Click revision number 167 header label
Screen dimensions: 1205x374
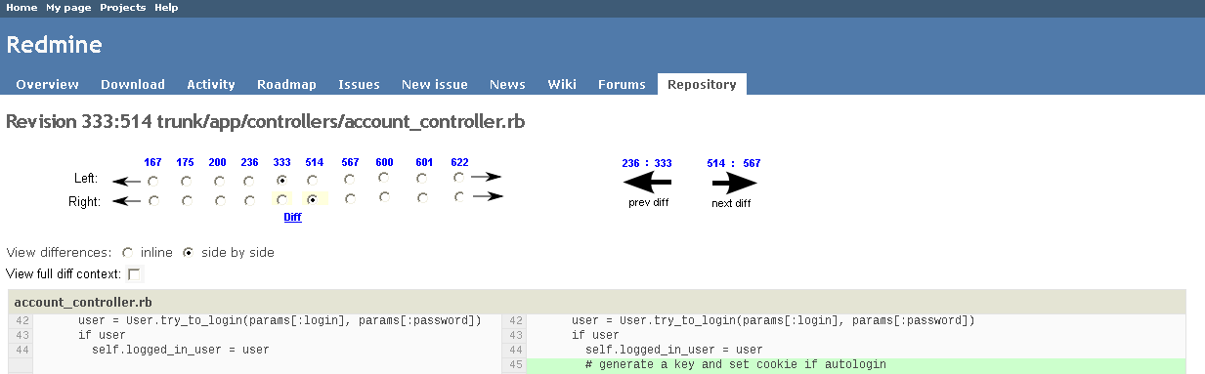coord(152,162)
